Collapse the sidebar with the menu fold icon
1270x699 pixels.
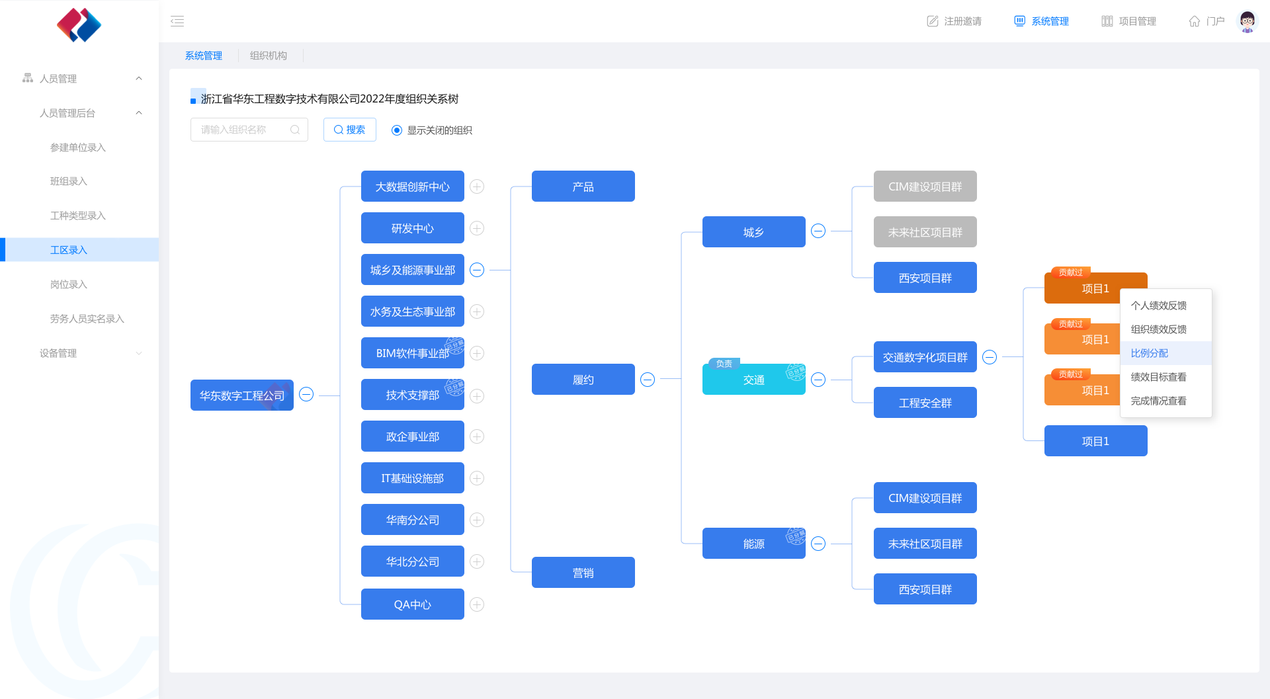pyautogui.click(x=177, y=21)
